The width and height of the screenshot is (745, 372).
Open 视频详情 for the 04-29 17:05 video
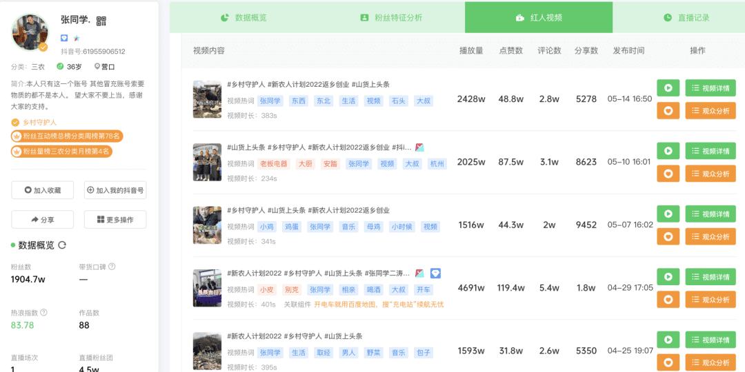(711, 277)
